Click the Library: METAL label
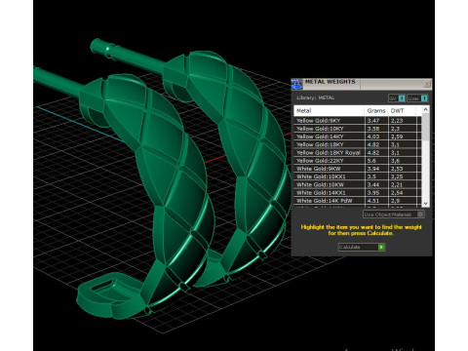The width and height of the screenshot is (468, 351). pyautogui.click(x=315, y=97)
